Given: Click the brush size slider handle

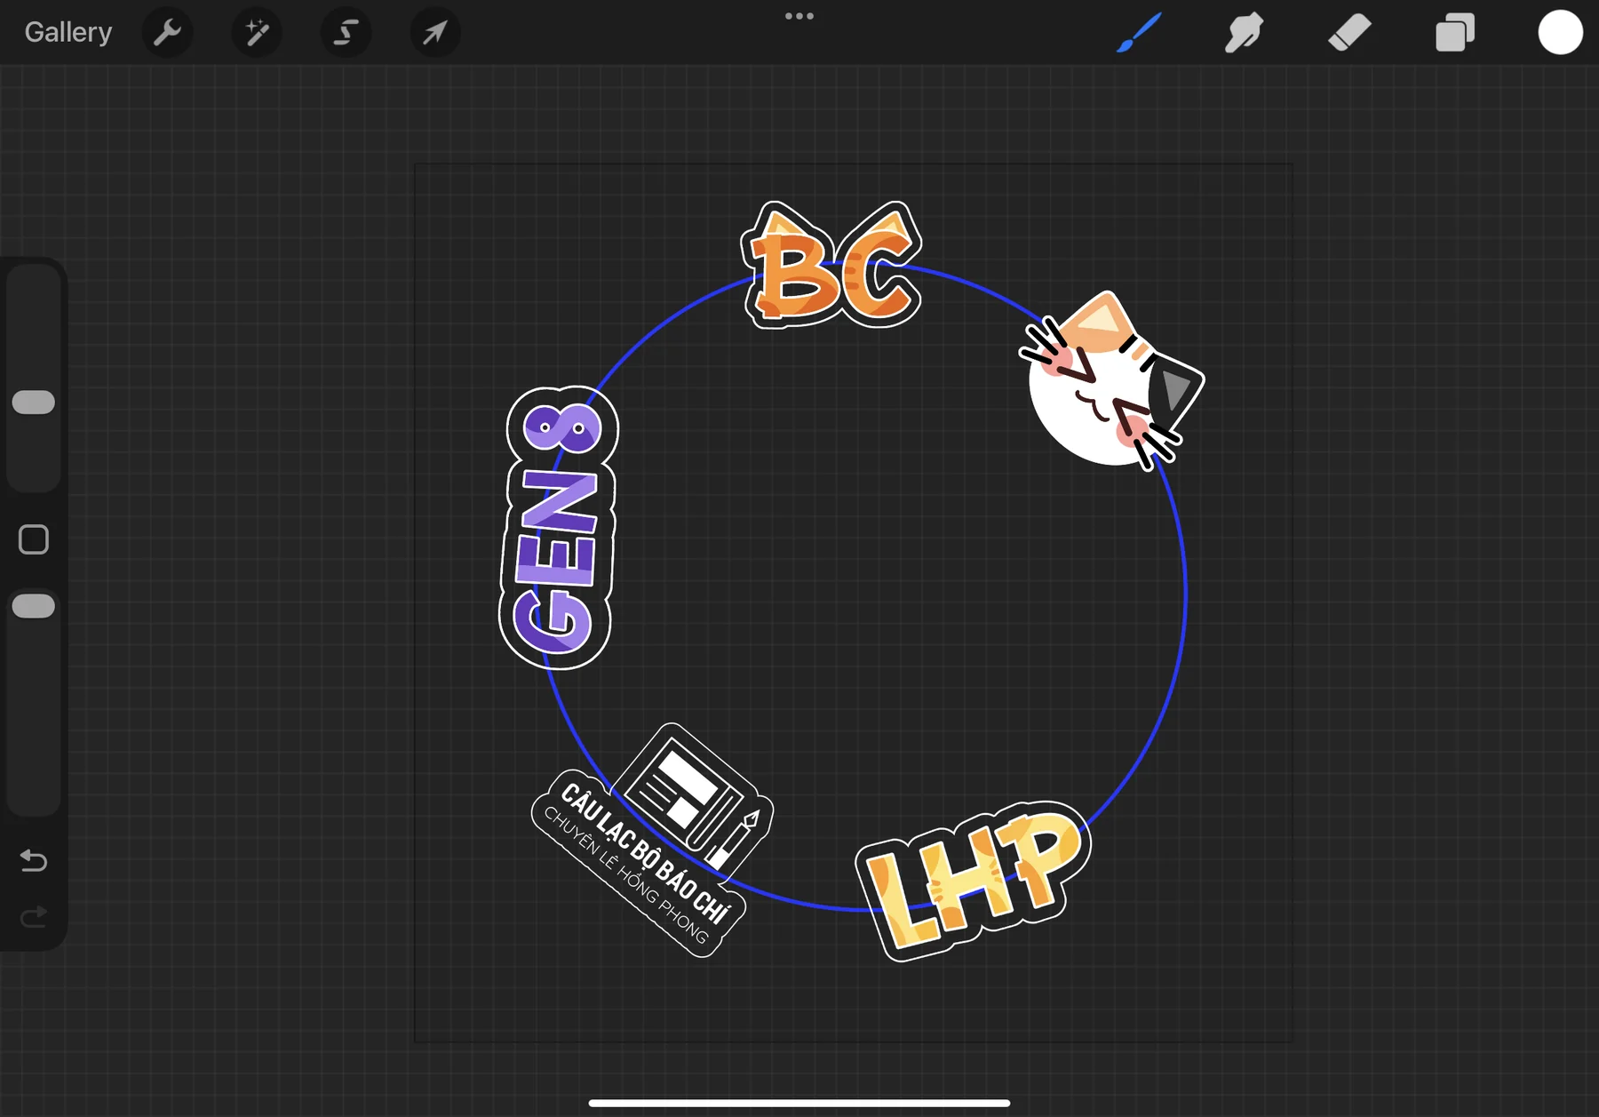Looking at the screenshot, I should click(34, 403).
